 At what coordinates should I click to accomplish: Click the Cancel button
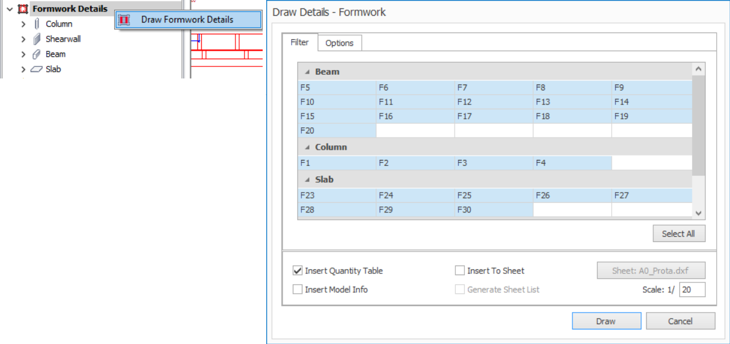tap(680, 321)
